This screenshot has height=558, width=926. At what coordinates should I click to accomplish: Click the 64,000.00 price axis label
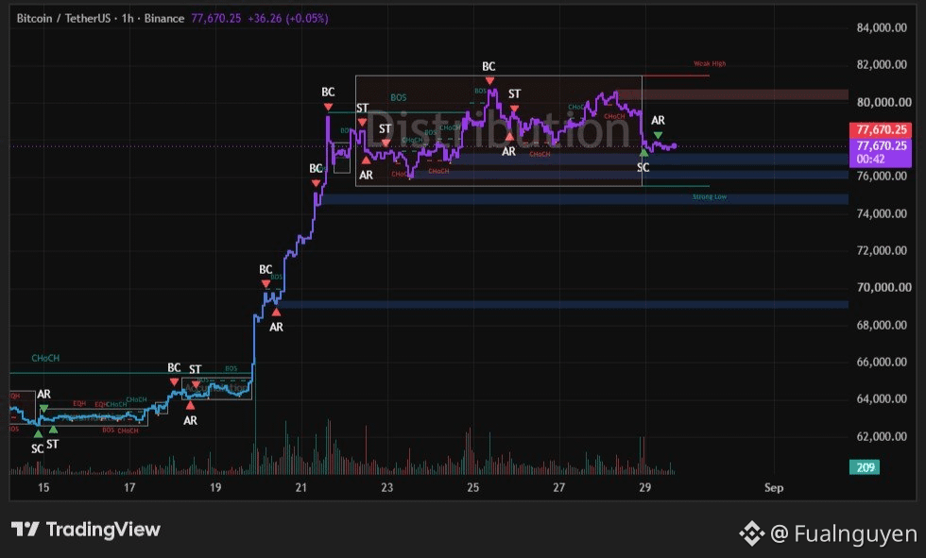pos(881,398)
